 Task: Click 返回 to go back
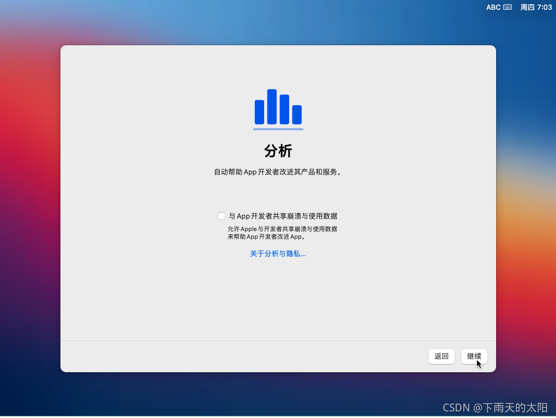[x=441, y=356]
